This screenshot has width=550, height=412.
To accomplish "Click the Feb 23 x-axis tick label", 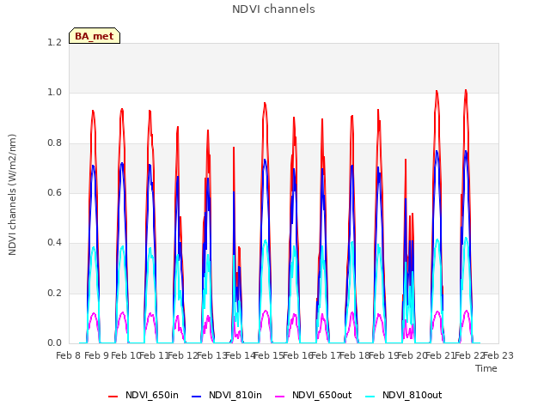I will (x=498, y=355).
